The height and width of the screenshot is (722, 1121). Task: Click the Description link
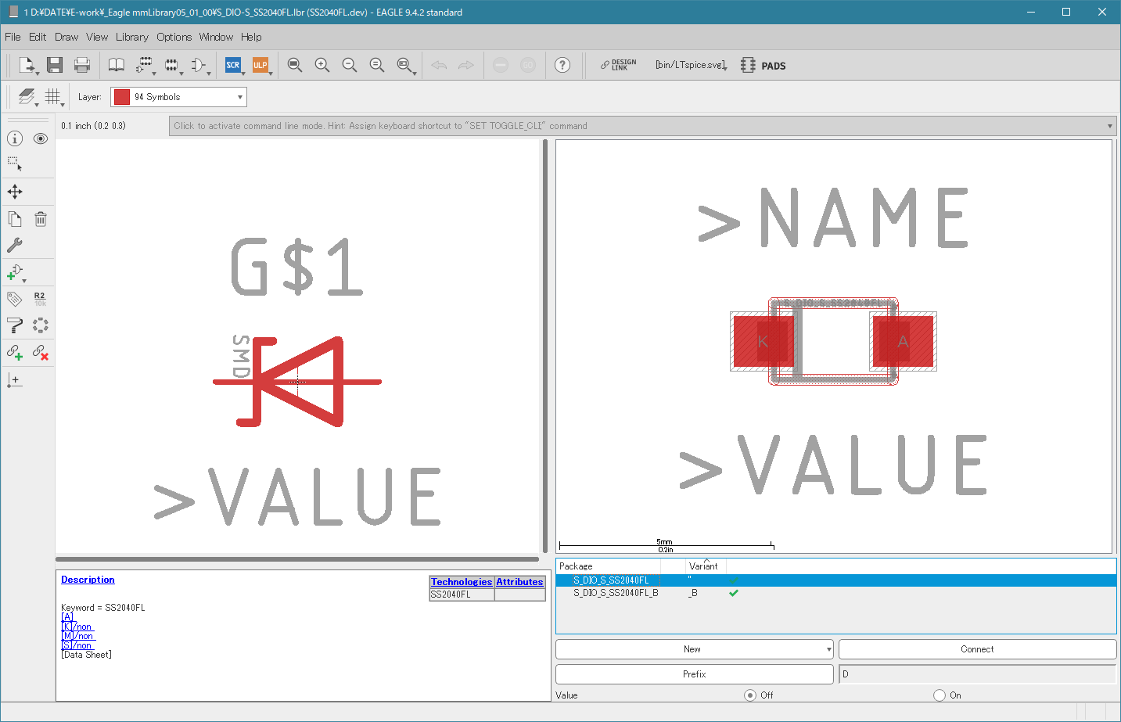tap(88, 580)
